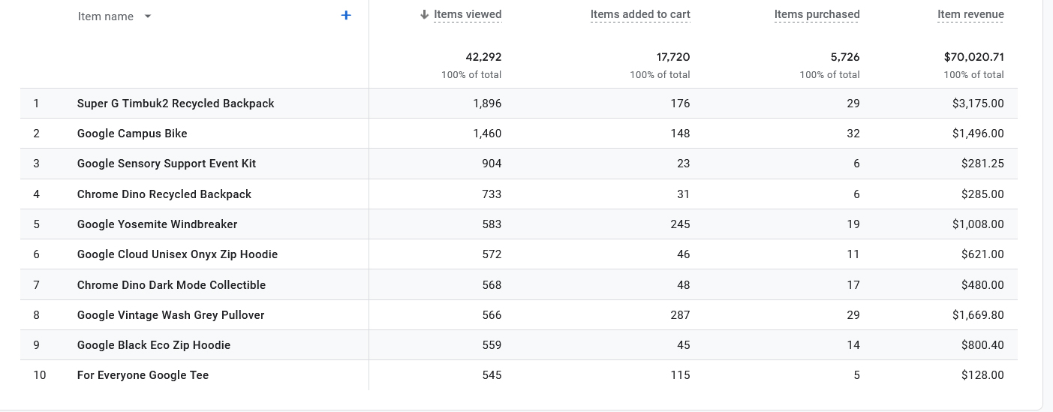
Task: Sort table by Items added to cart
Action: [639, 14]
